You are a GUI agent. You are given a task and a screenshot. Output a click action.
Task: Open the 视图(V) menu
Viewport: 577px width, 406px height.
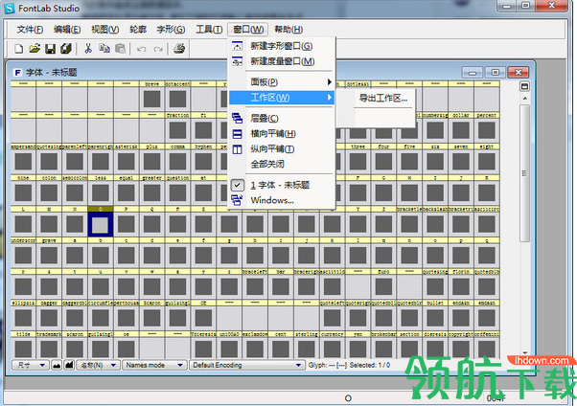[x=105, y=30]
